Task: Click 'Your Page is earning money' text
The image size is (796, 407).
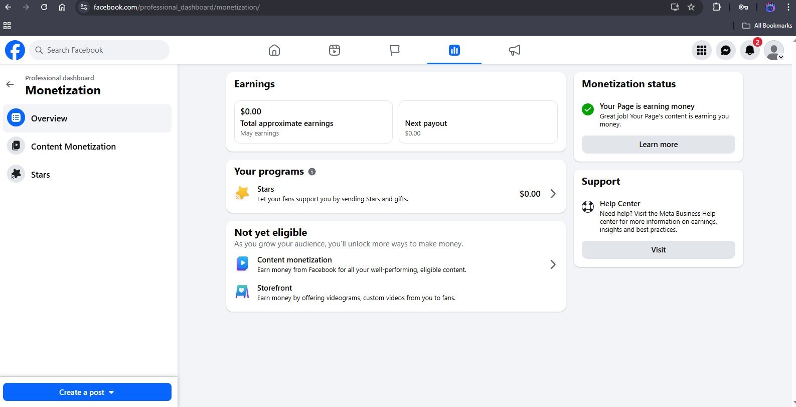Action: pos(647,106)
